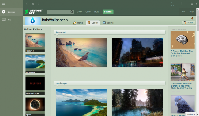
Task: Open the beach wallpaper in Featured
Action: click(81, 52)
